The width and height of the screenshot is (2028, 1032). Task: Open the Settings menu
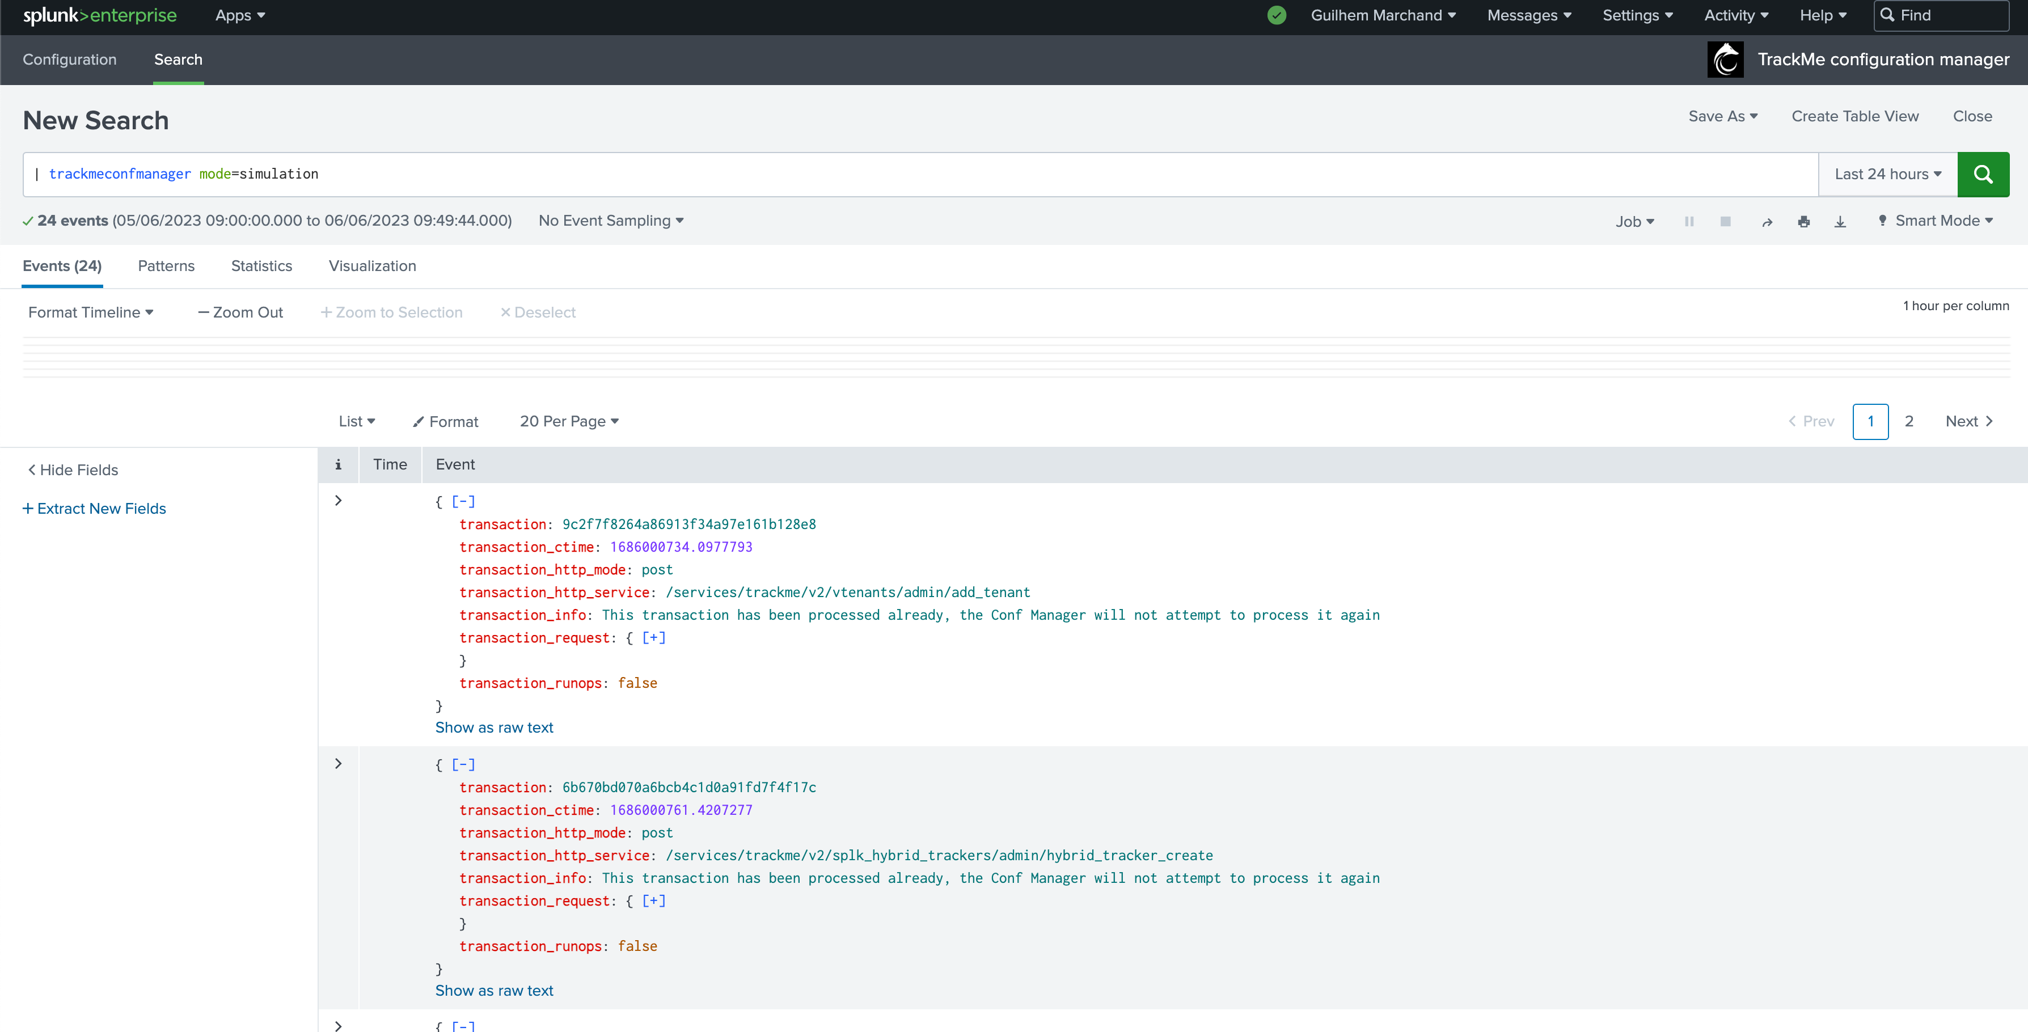pyautogui.click(x=1637, y=16)
